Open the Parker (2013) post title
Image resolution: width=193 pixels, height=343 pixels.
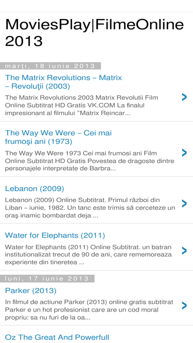pos(31,291)
